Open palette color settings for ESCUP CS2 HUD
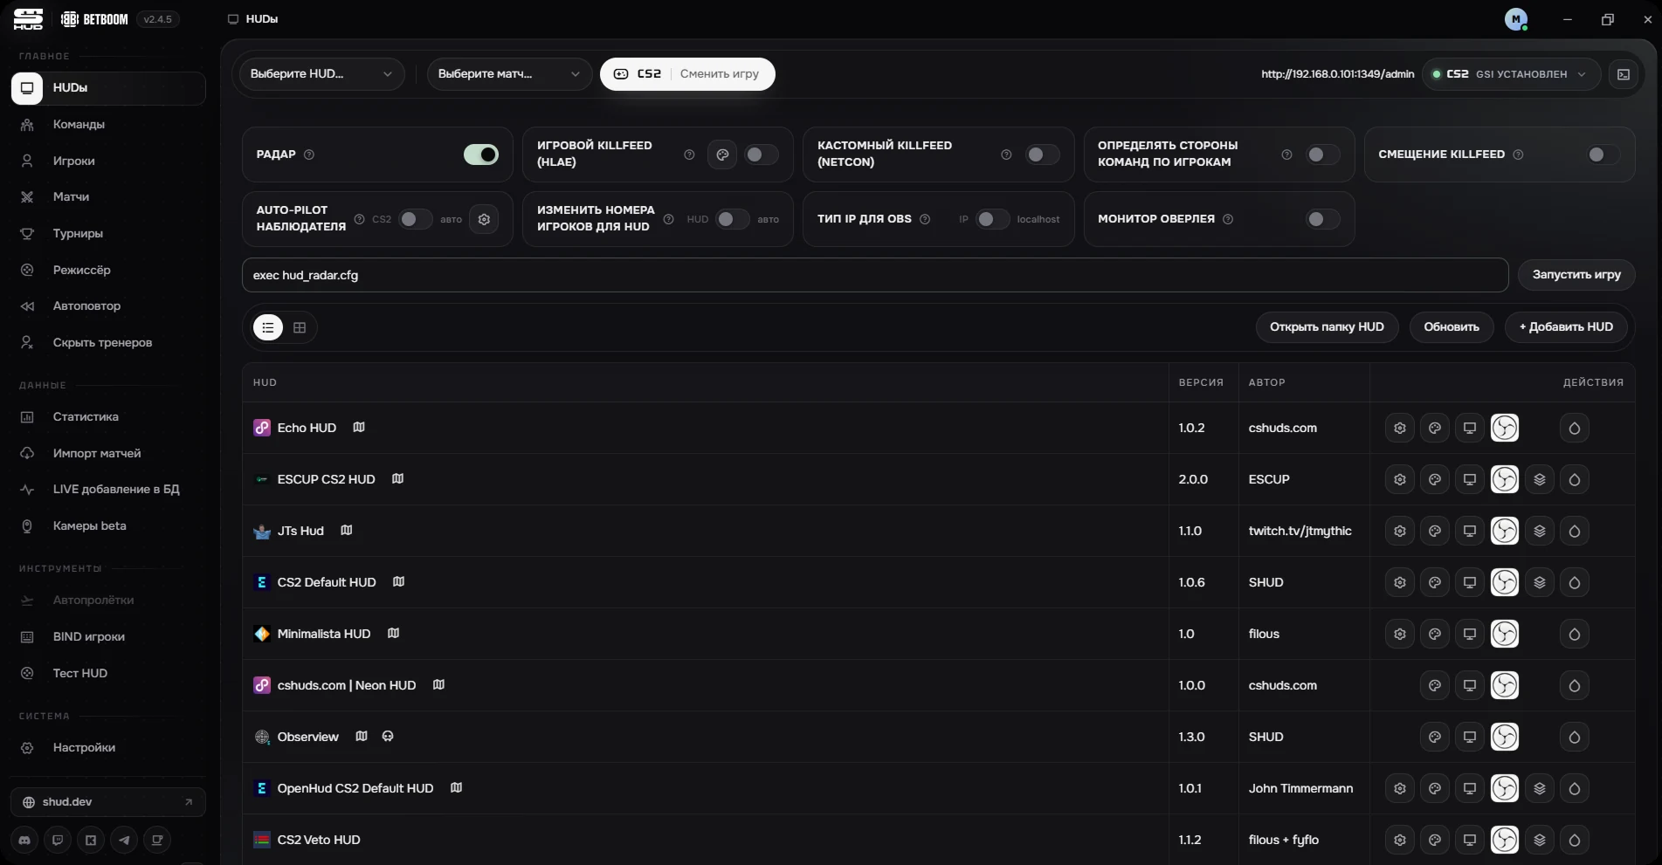The height and width of the screenshot is (865, 1662). coord(1434,479)
